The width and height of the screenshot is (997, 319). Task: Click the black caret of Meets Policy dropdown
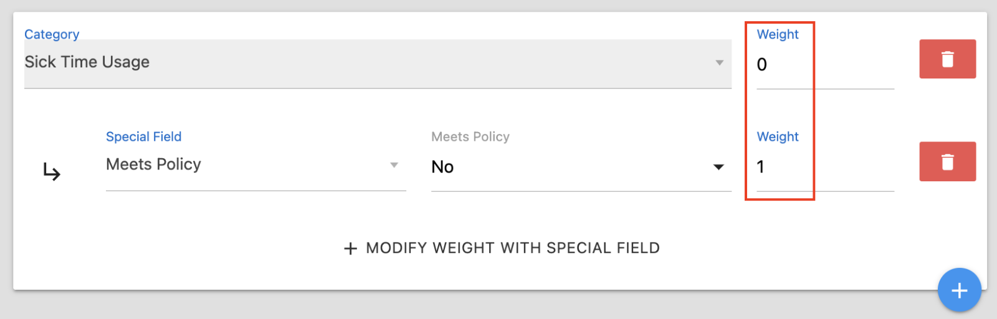point(718,167)
